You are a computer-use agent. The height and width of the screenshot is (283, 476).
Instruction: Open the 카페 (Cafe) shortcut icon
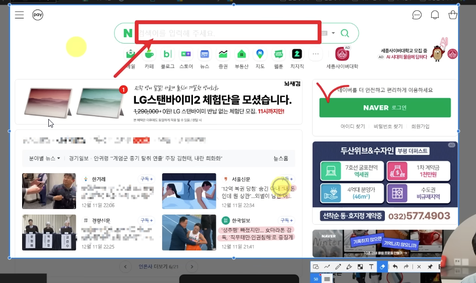coord(149,54)
